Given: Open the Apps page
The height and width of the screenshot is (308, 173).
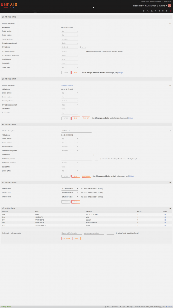Looking at the screenshot, I should 64,11.
